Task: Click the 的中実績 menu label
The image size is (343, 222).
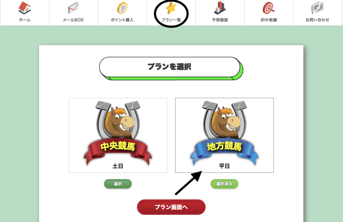Action: [x=269, y=20]
